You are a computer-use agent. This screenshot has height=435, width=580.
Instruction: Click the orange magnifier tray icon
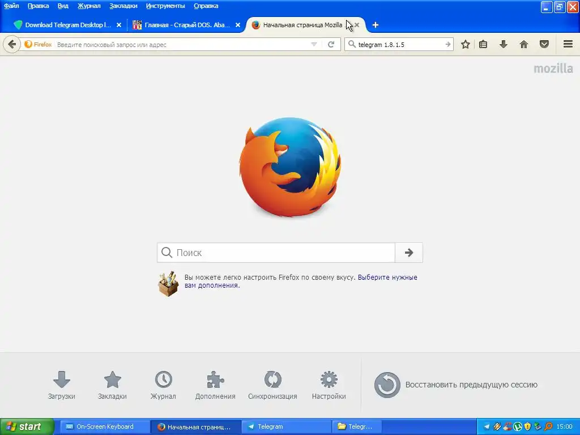pos(548,427)
